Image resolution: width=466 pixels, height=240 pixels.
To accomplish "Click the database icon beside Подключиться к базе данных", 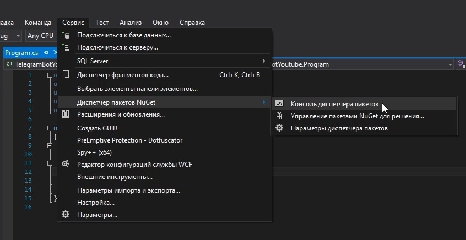I will [x=66, y=35].
